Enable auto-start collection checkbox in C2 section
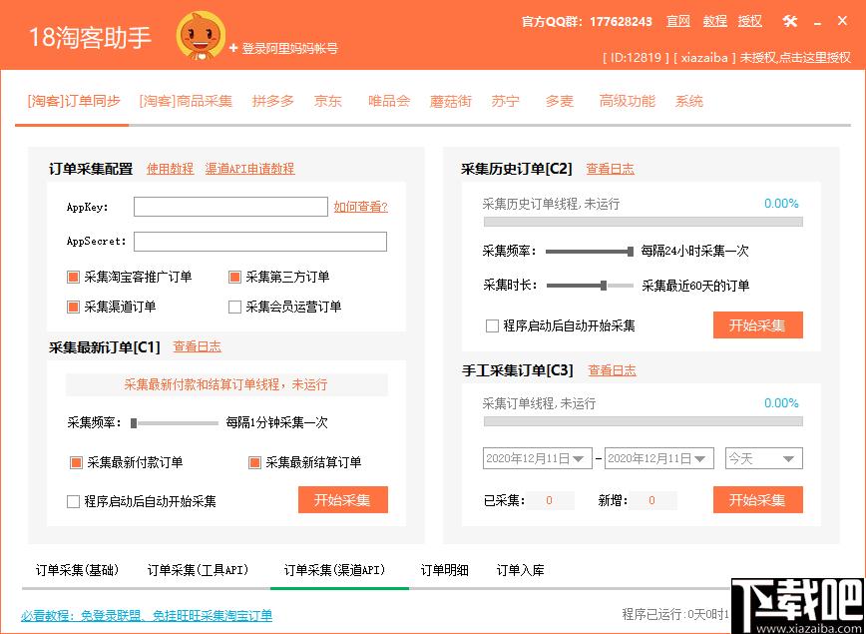866x634 pixels. (492, 325)
